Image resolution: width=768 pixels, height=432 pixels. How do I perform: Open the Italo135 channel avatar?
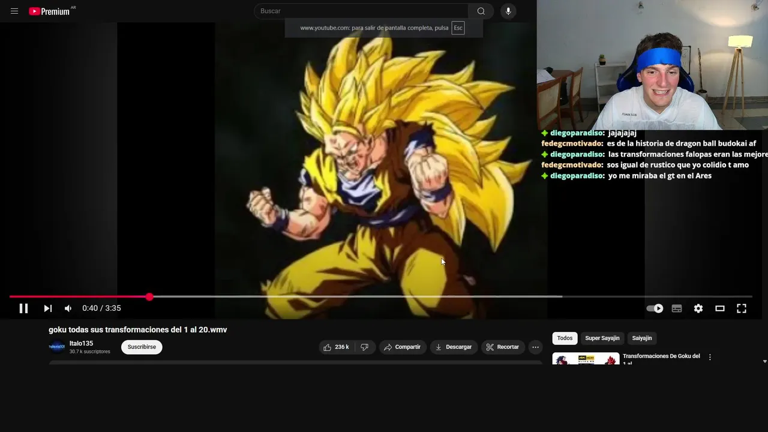(57, 347)
